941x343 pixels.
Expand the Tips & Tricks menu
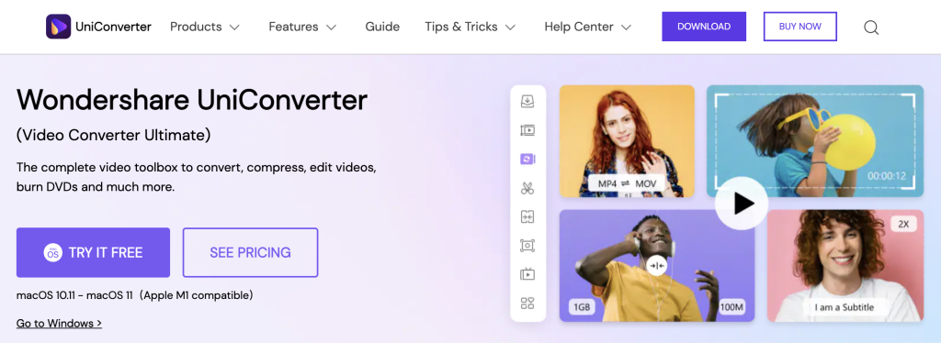(x=470, y=27)
